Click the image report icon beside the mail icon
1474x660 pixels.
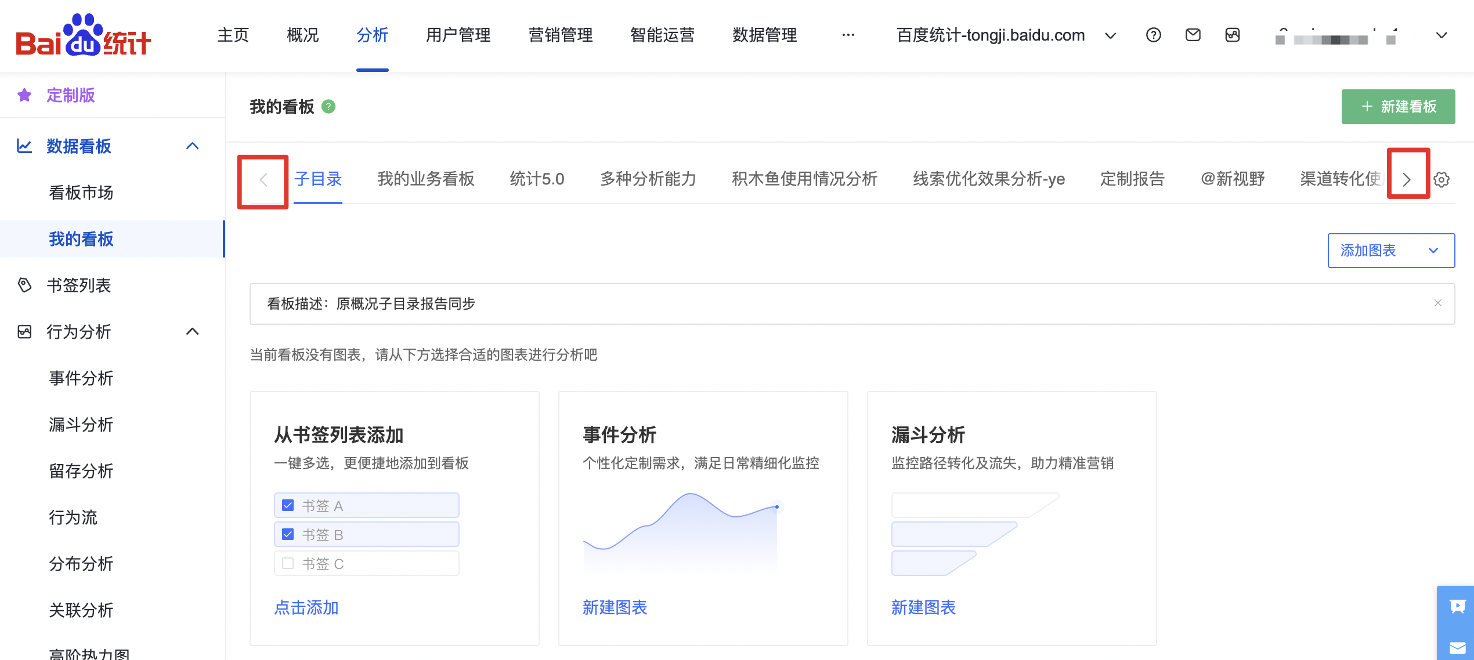click(x=1232, y=35)
